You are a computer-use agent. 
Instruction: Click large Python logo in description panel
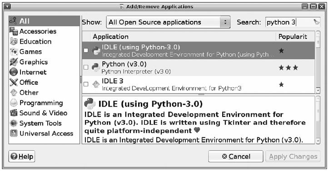click(90, 103)
